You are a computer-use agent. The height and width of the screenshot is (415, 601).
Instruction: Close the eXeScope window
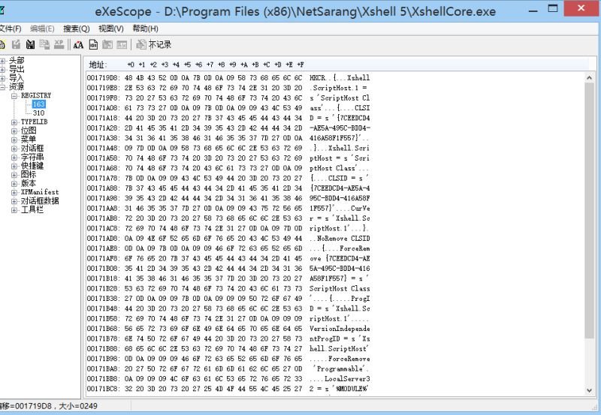(x=581, y=8)
